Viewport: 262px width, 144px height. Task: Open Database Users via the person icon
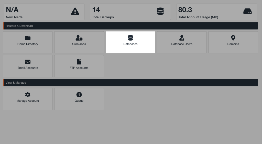coord(182,38)
